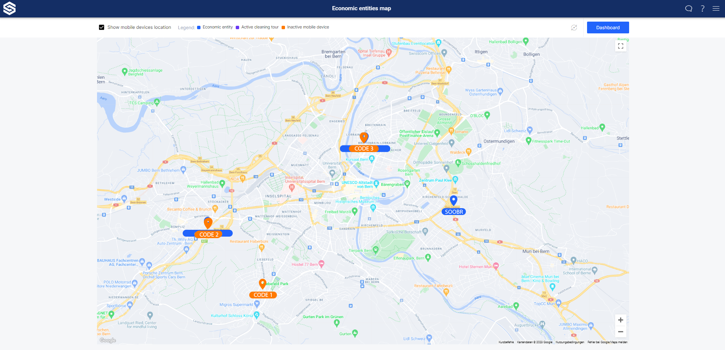Click the purple Active cleaning tour swatch
The image size is (725, 350).
coord(238,27)
